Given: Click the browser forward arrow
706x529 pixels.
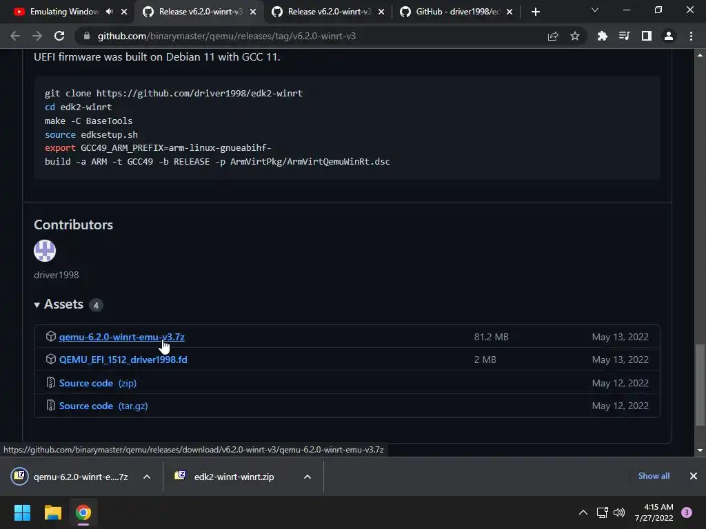Looking at the screenshot, I should (37, 36).
